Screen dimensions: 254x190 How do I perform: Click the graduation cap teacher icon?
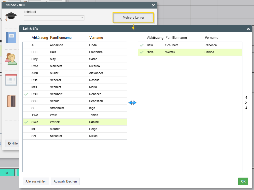pos(11,16)
